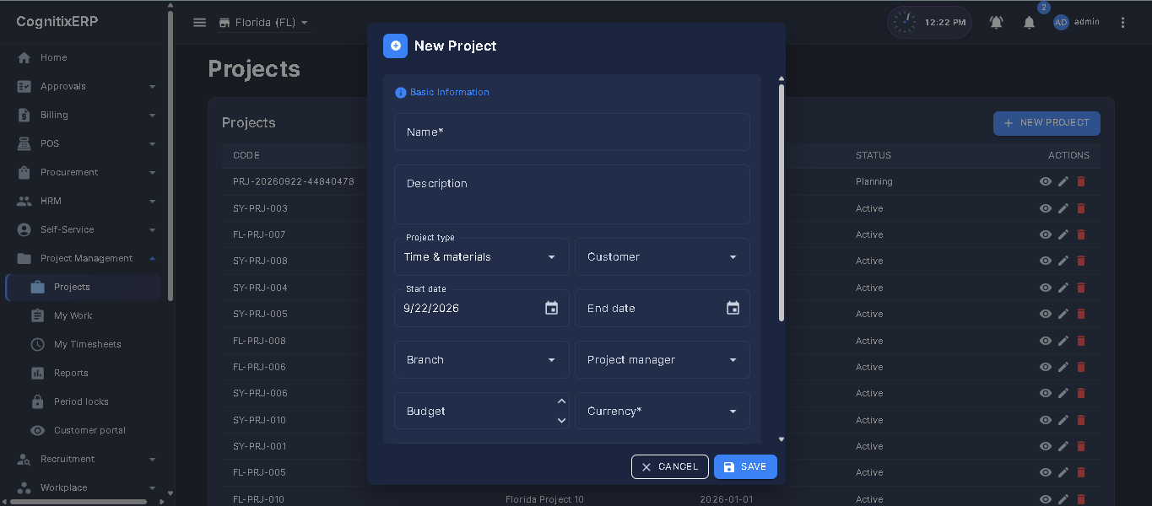Click the hamburger menu icon
The image size is (1152, 506).
(200, 23)
